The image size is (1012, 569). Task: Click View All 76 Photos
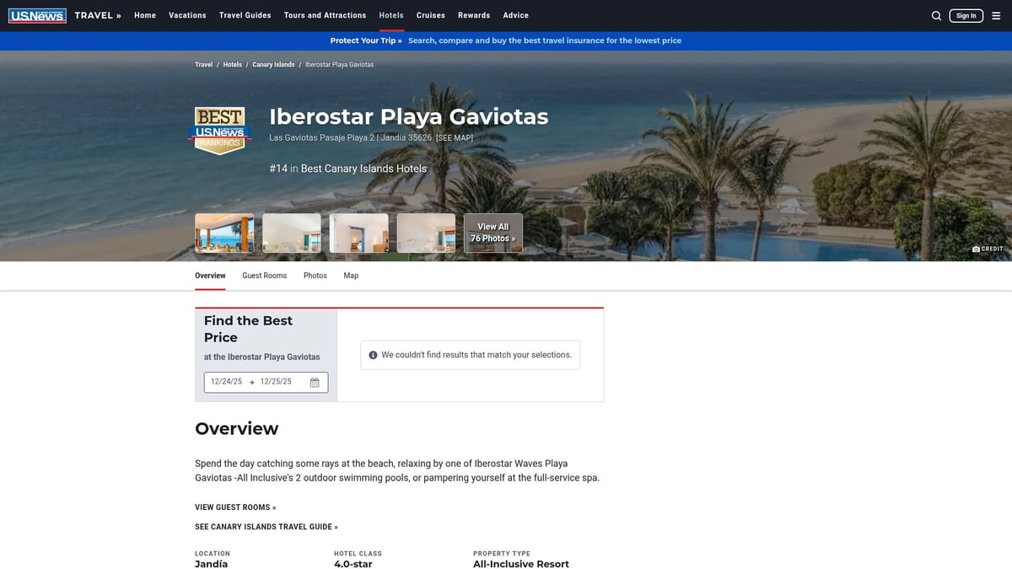[x=493, y=232]
